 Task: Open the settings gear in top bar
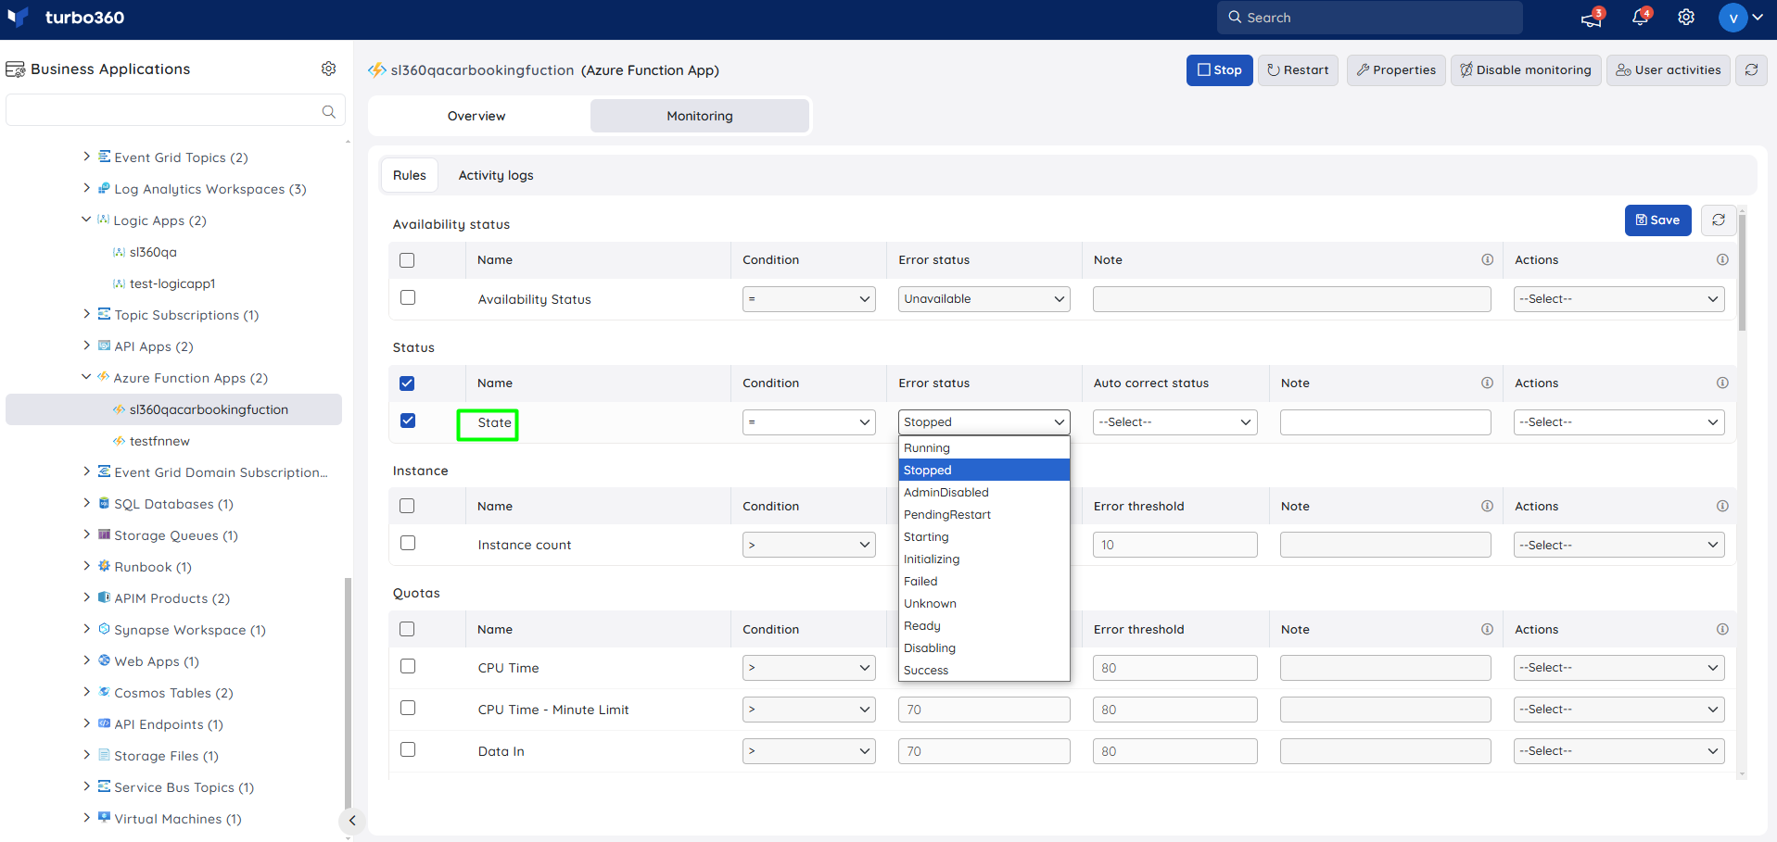(x=1686, y=18)
